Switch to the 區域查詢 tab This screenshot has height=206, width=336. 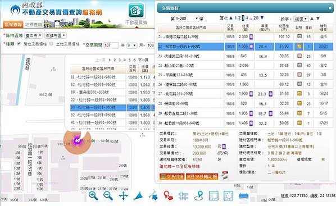click(13, 24)
